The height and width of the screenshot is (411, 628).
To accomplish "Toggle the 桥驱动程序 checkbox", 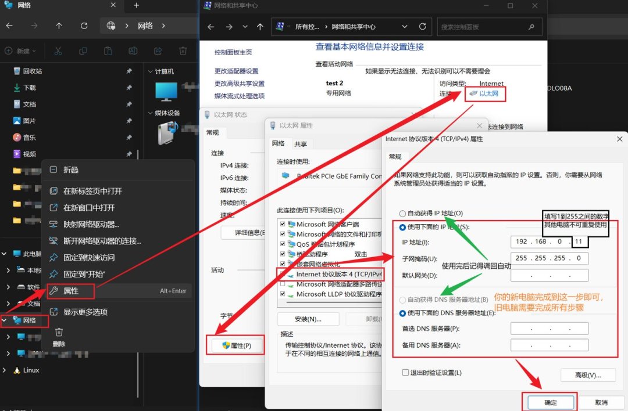I will click(x=283, y=254).
